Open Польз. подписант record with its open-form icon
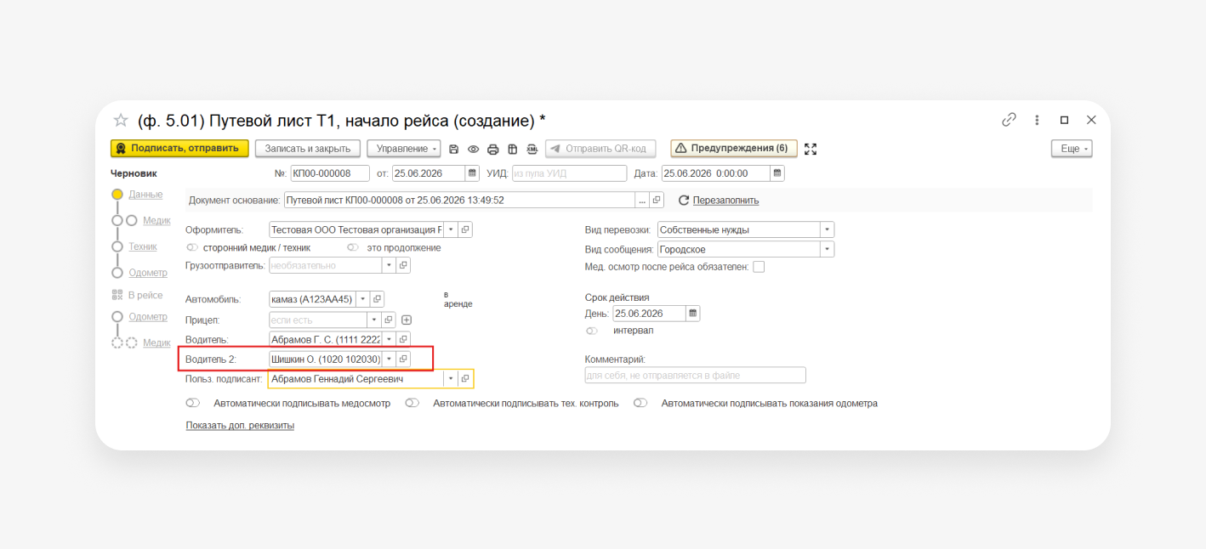Viewport: 1206px width, 549px height. [465, 378]
